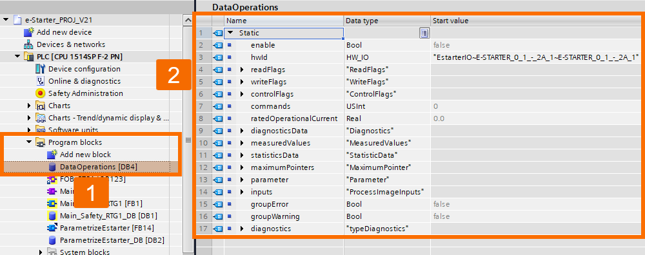This screenshot has width=645, height=255.
Task: Click row number 3 header
Action: 204,57
